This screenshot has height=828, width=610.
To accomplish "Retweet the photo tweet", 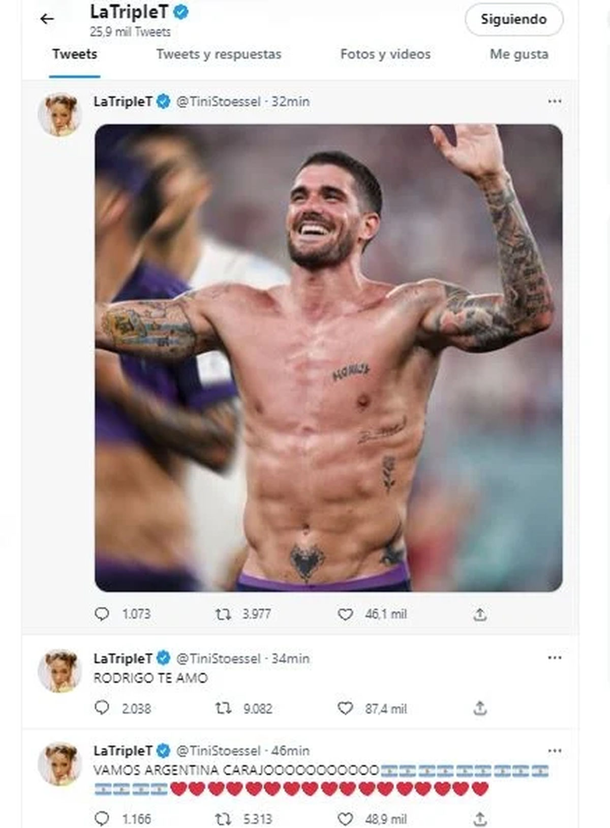I will point(223,614).
